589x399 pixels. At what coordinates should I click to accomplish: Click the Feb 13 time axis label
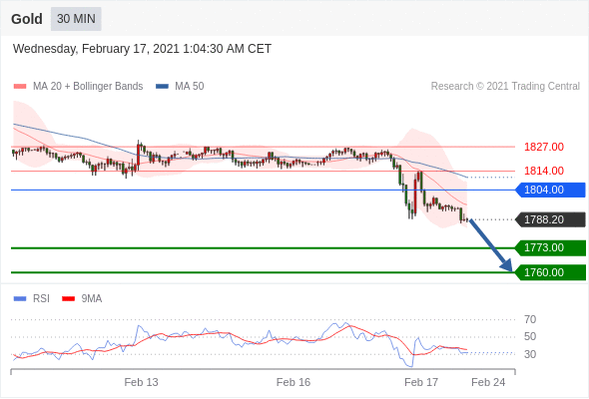coord(141,382)
